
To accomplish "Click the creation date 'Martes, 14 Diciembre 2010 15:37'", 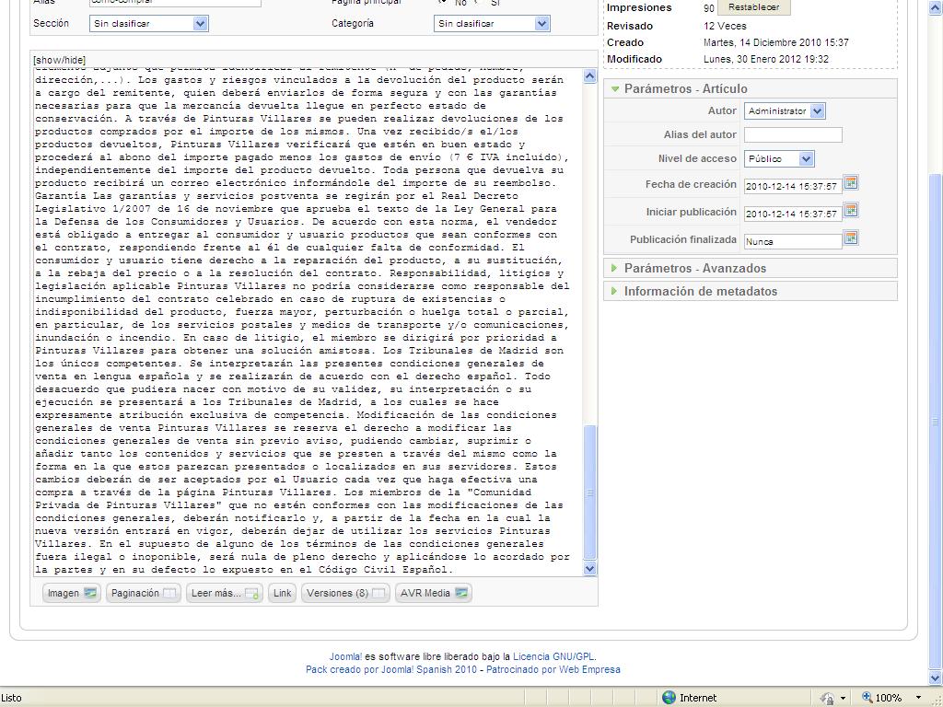I will tap(775, 42).
